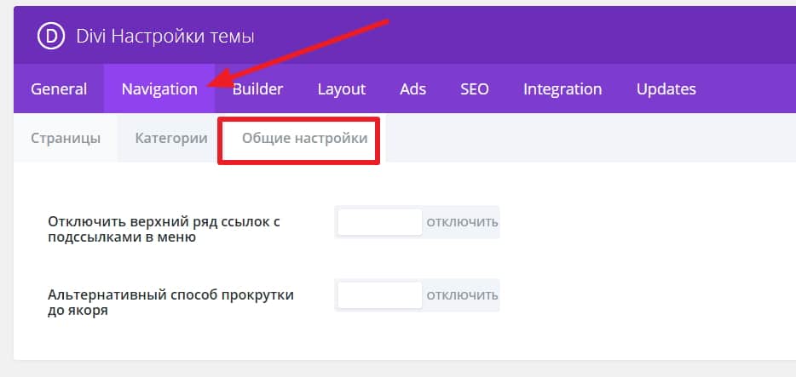Switch to Общие настройки sub-tab
This screenshot has height=377, width=796.
tap(304, 138)
